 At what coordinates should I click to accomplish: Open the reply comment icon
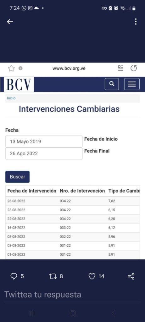click(x=14, y=276)
